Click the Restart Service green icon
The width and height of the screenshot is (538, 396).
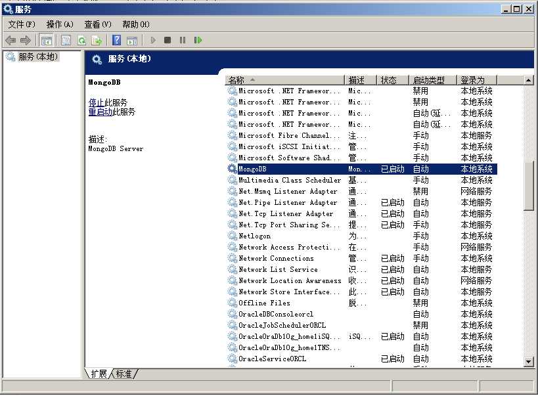point(198,41)
